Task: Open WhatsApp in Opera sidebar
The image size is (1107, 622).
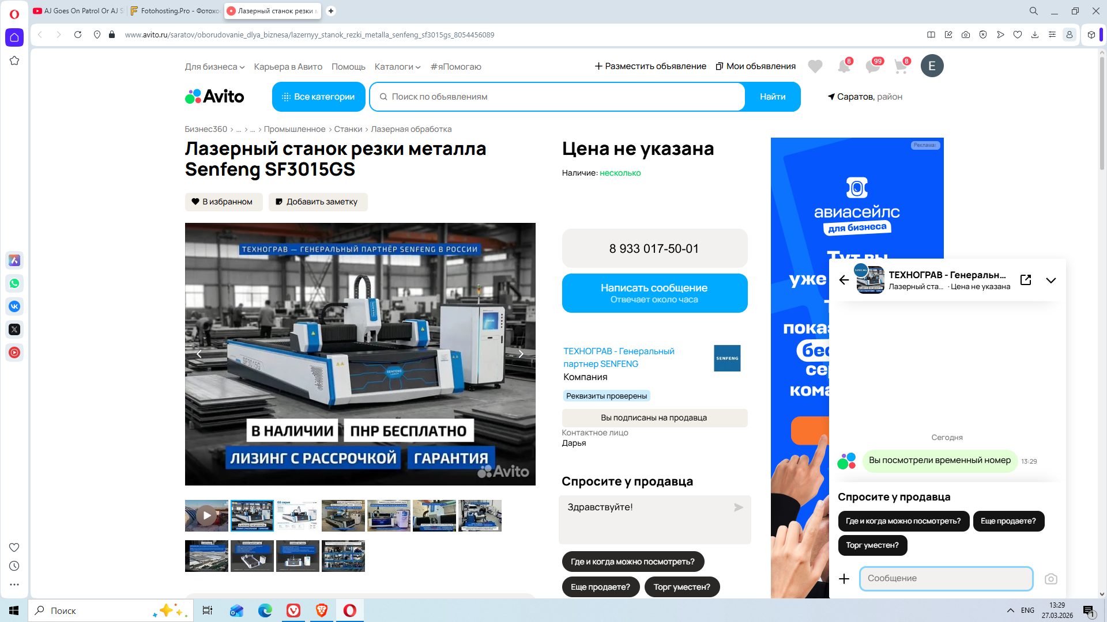Action: coord(14,283)
